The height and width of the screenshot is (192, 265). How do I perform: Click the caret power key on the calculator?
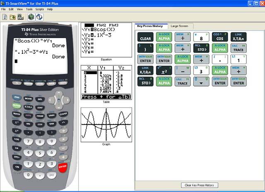pos(63,122)
